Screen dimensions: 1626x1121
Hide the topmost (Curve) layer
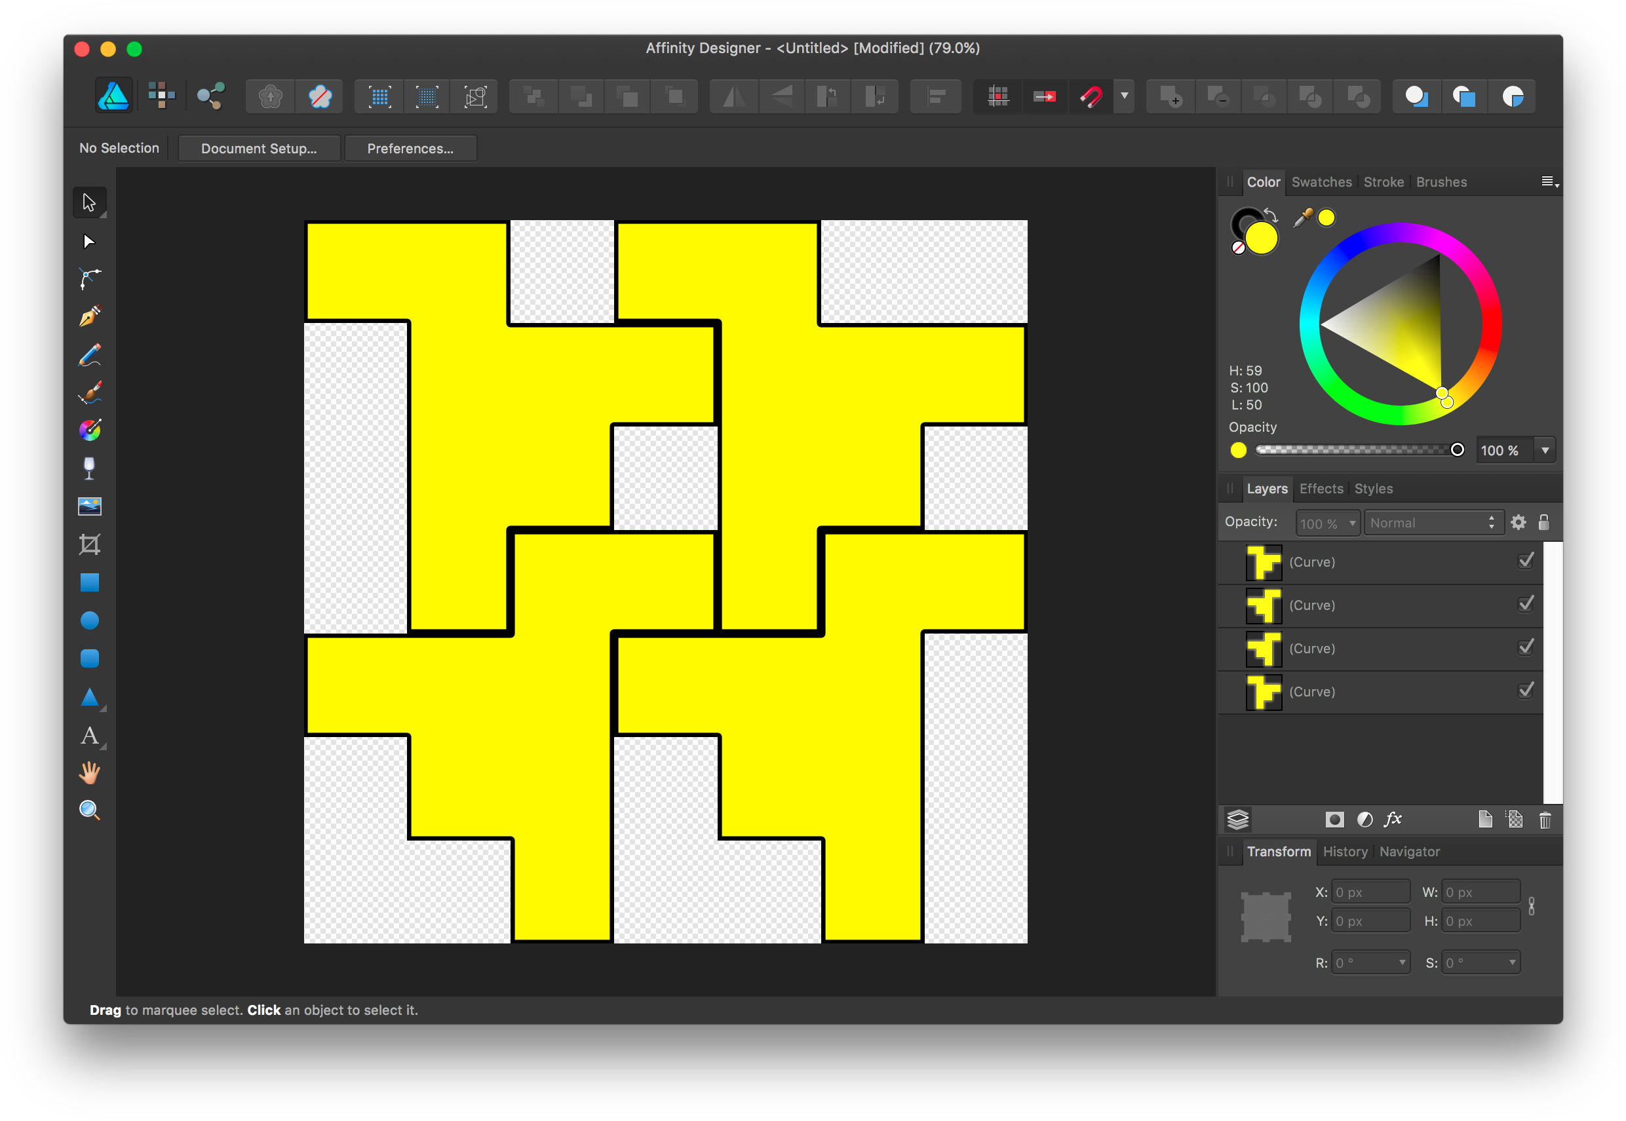coord(1526,561)
